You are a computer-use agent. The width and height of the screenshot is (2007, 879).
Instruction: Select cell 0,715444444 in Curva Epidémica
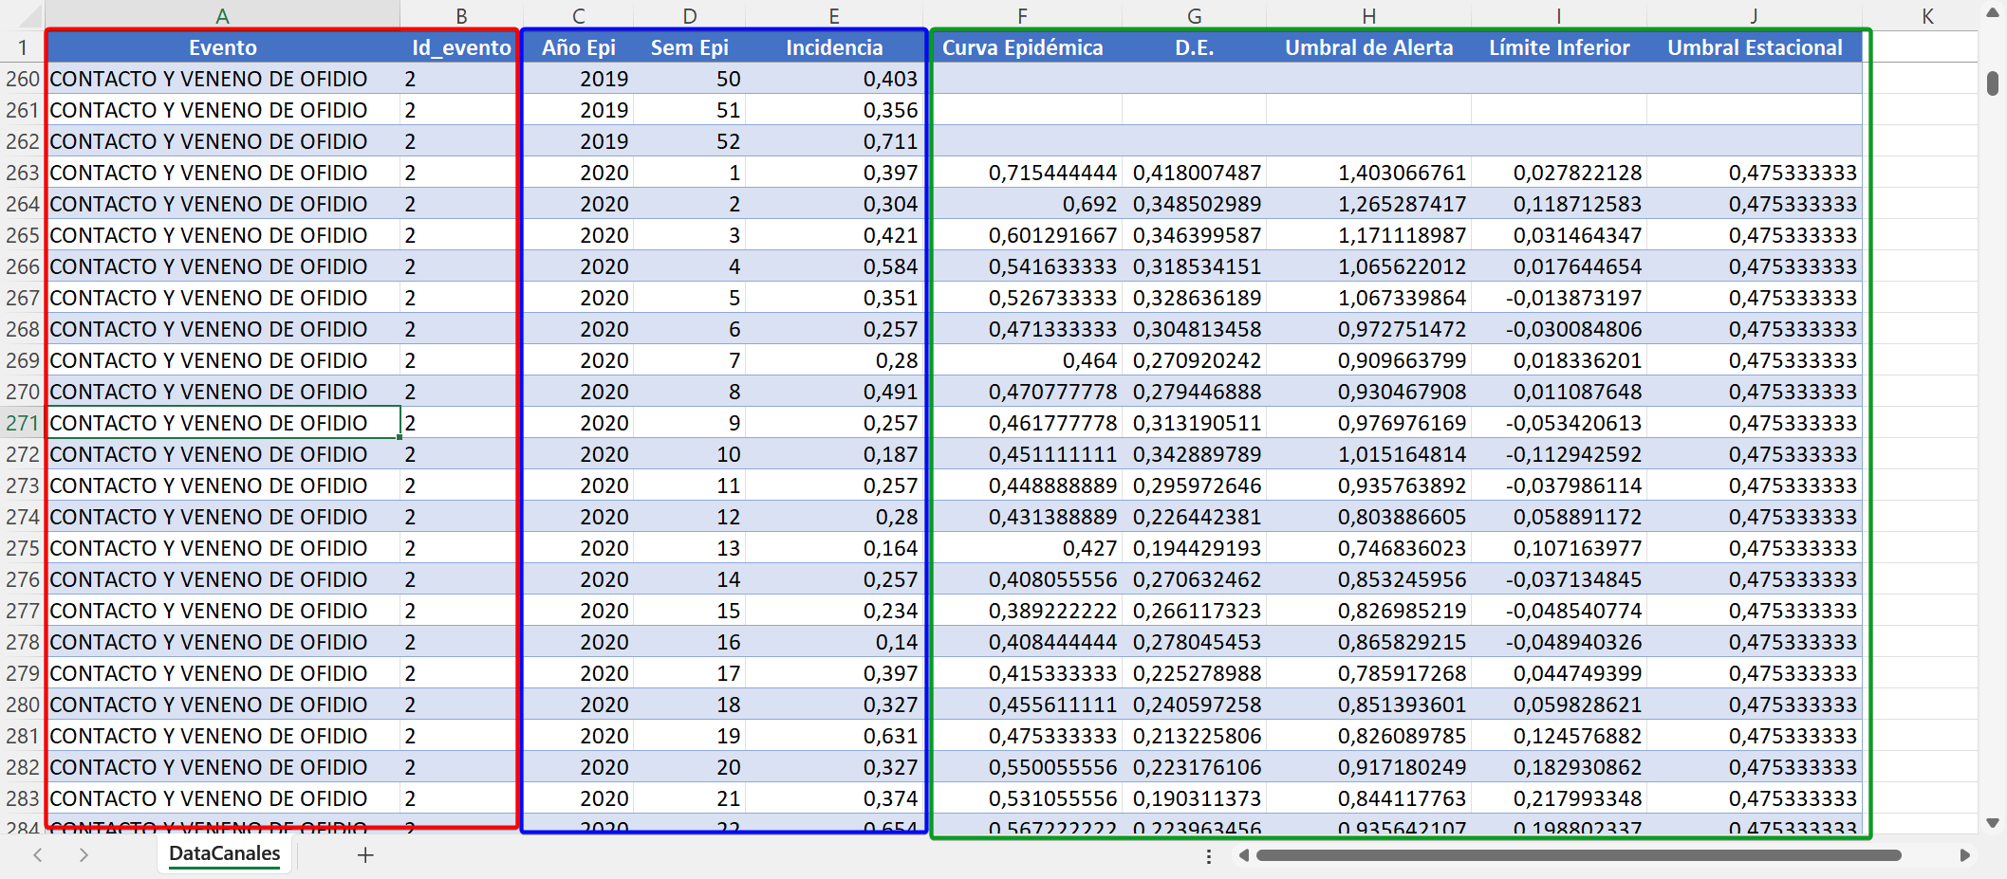[x=1022, y=173]
